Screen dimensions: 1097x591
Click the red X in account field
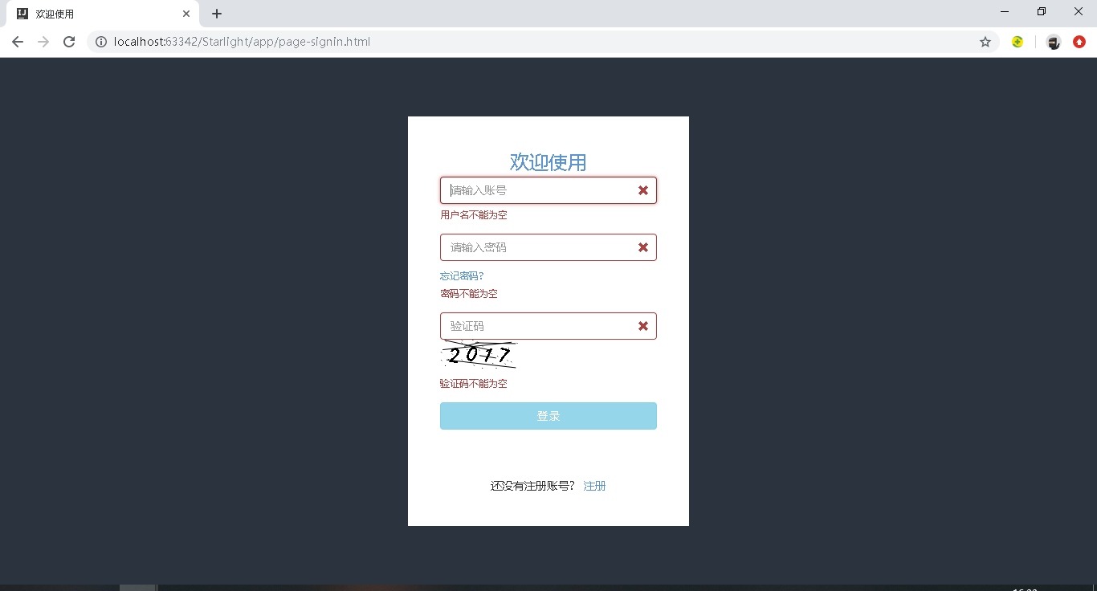(x=643, y=190)
